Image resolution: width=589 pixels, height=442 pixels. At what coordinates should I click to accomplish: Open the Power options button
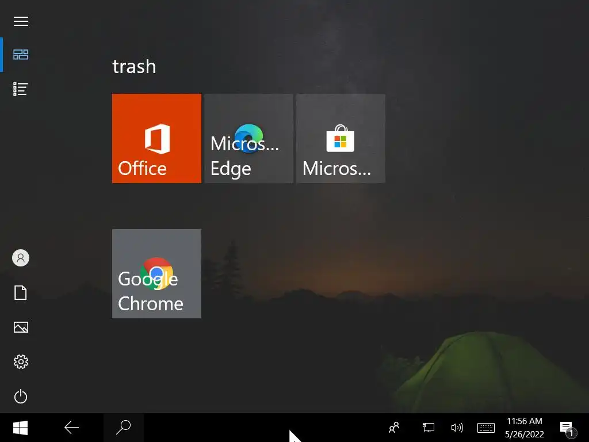(x=21, y=397)
